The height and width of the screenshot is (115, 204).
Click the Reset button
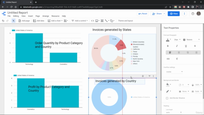tap(143, 13)
